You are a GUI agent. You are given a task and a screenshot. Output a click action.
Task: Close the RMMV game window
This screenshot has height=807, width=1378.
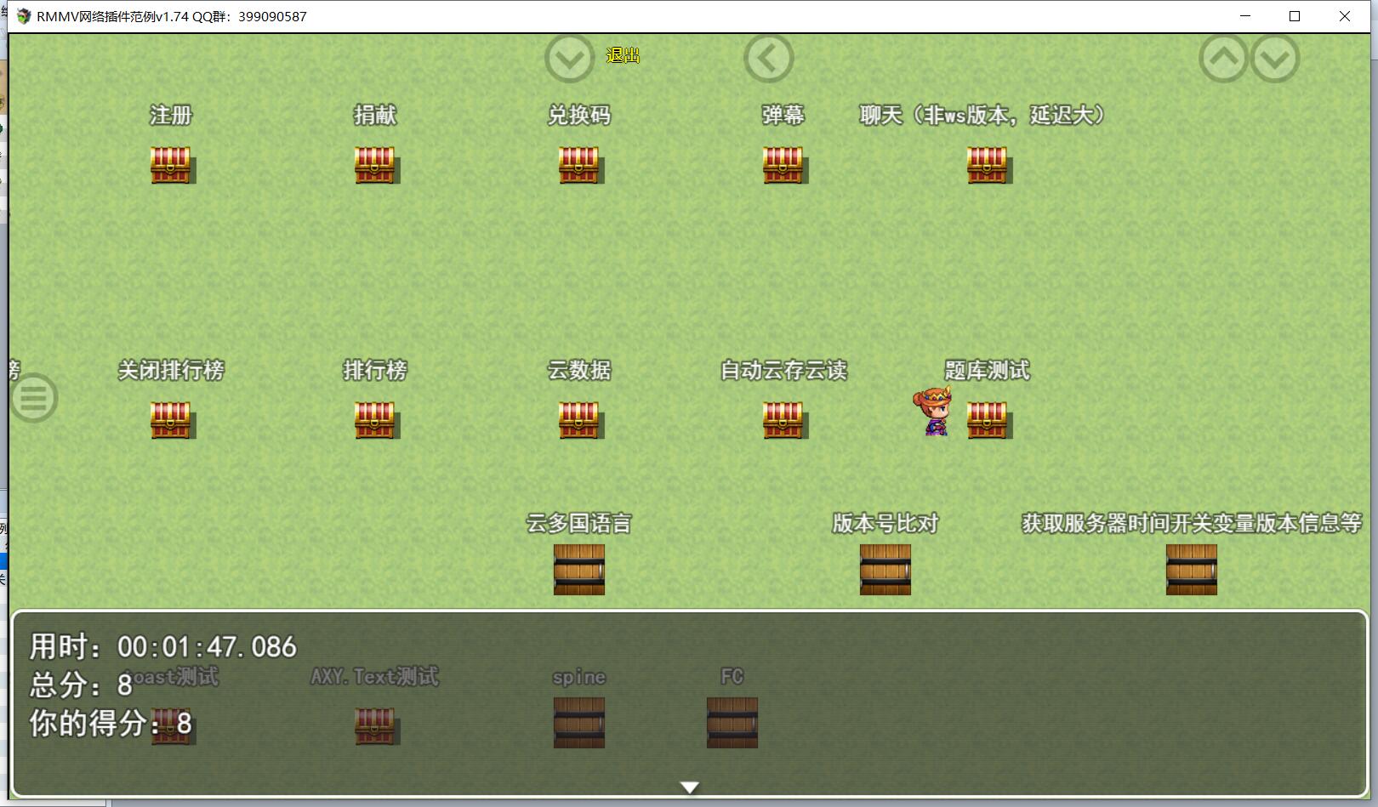click(x=1345, y=16)
